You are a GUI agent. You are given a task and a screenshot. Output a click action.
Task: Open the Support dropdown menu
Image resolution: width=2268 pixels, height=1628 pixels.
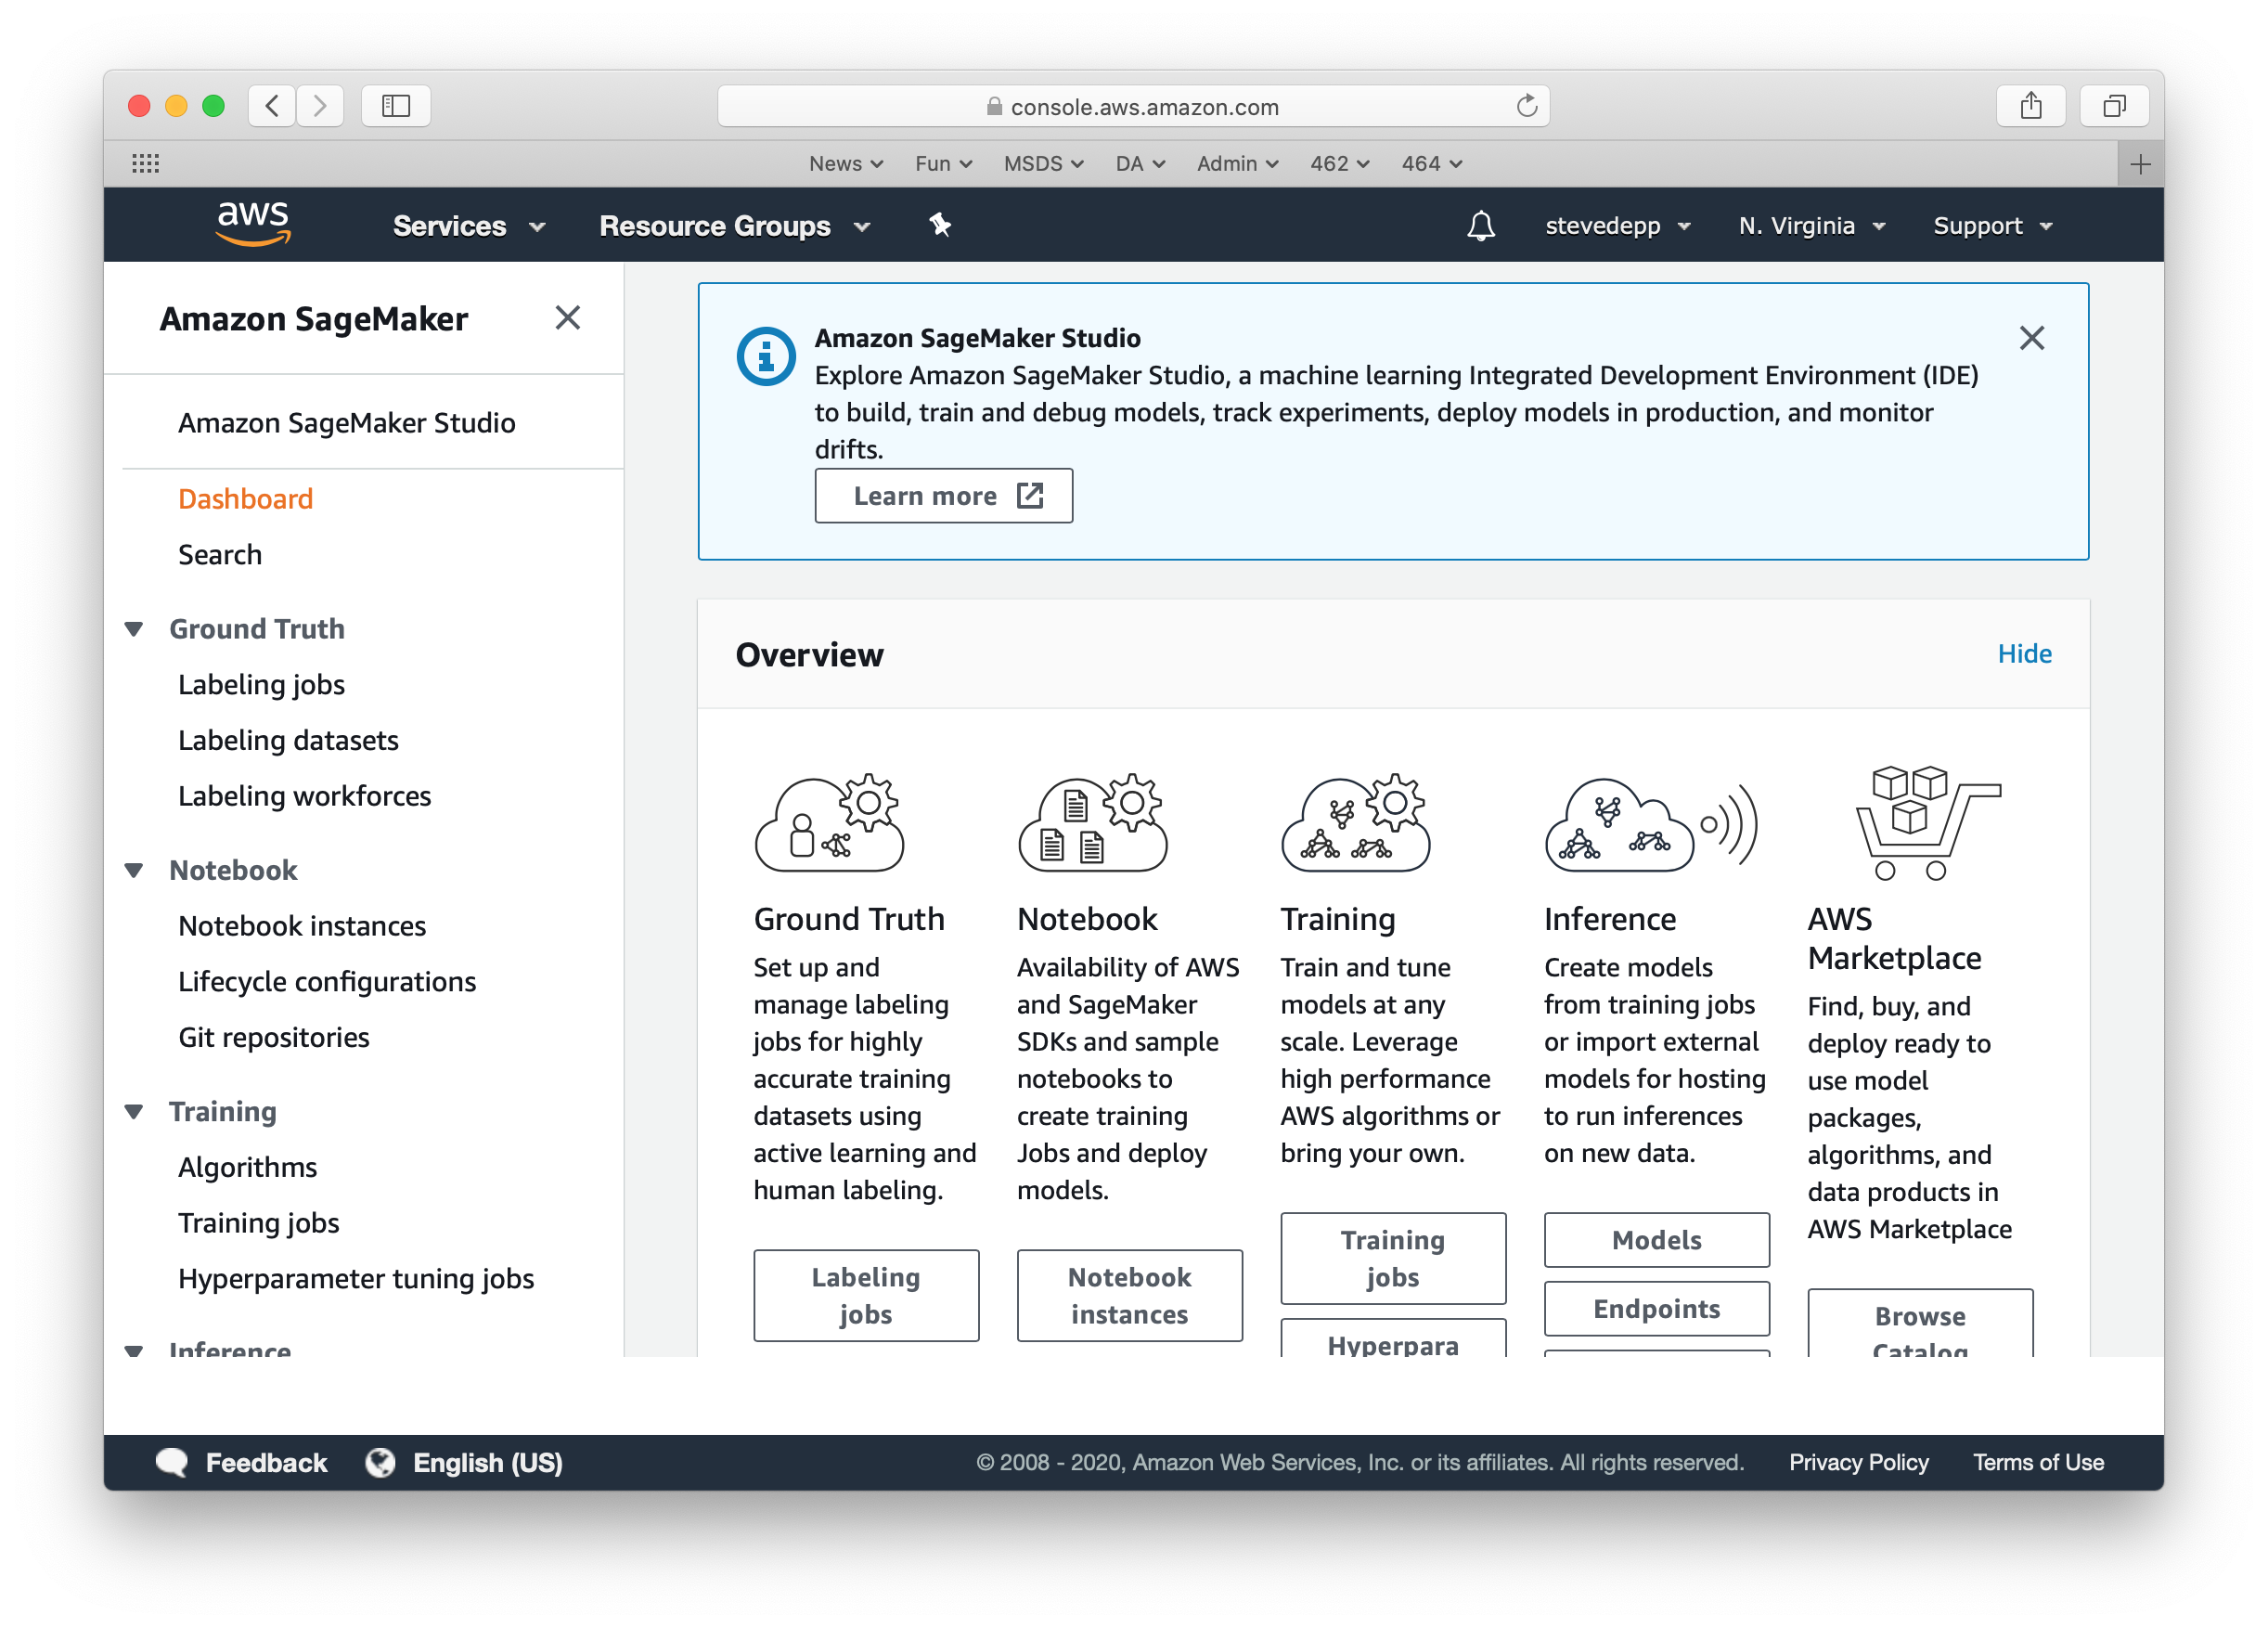(1992, 226)
